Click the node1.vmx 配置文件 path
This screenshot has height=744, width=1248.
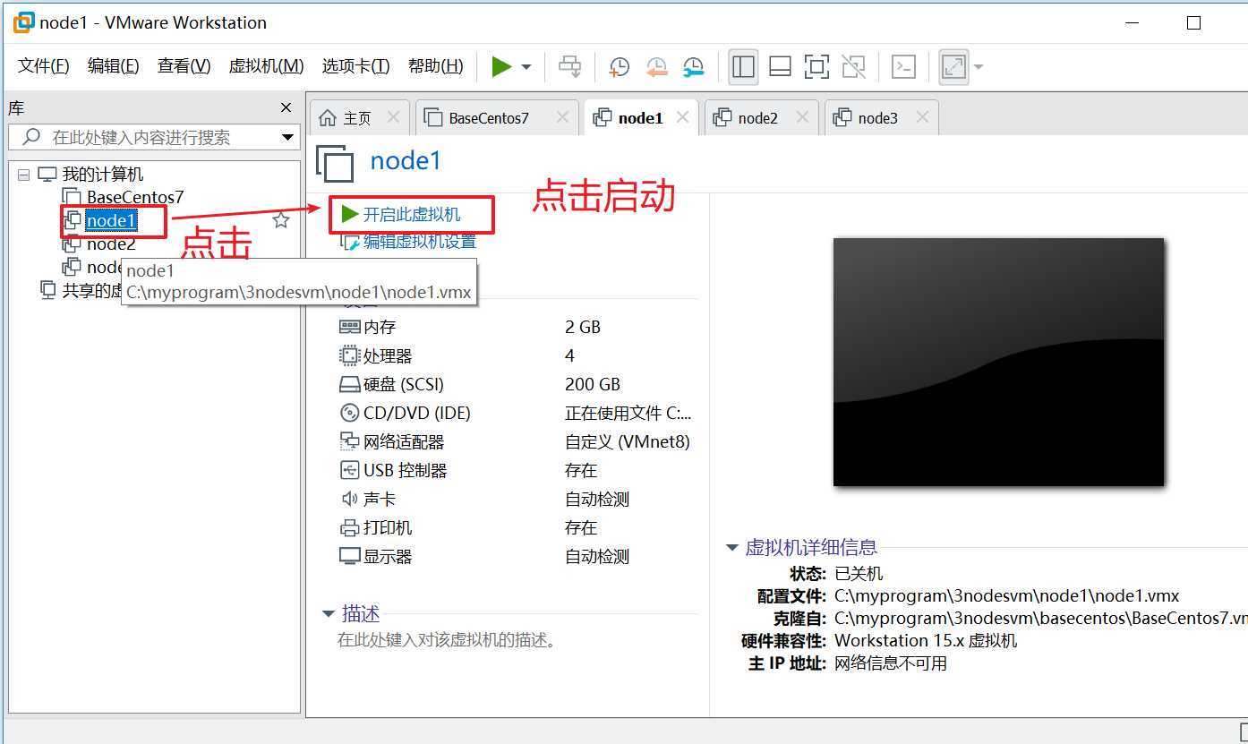click(1006, 595)
